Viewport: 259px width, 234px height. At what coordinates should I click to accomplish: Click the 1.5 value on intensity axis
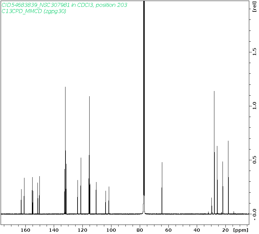[254, 52]
